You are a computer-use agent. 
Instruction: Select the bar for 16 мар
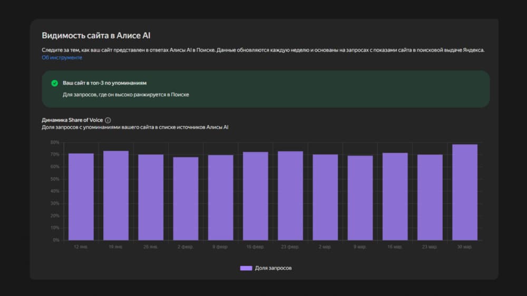[395, 197]
